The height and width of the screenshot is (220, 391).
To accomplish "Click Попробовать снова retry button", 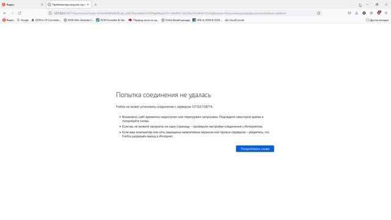I will pos(255,148).
